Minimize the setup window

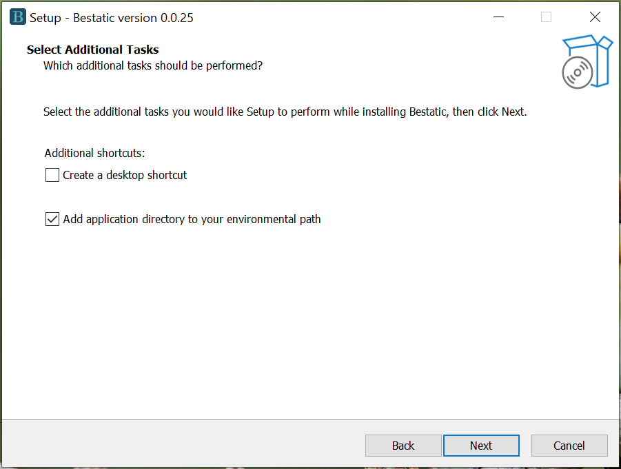click(498, 17)
